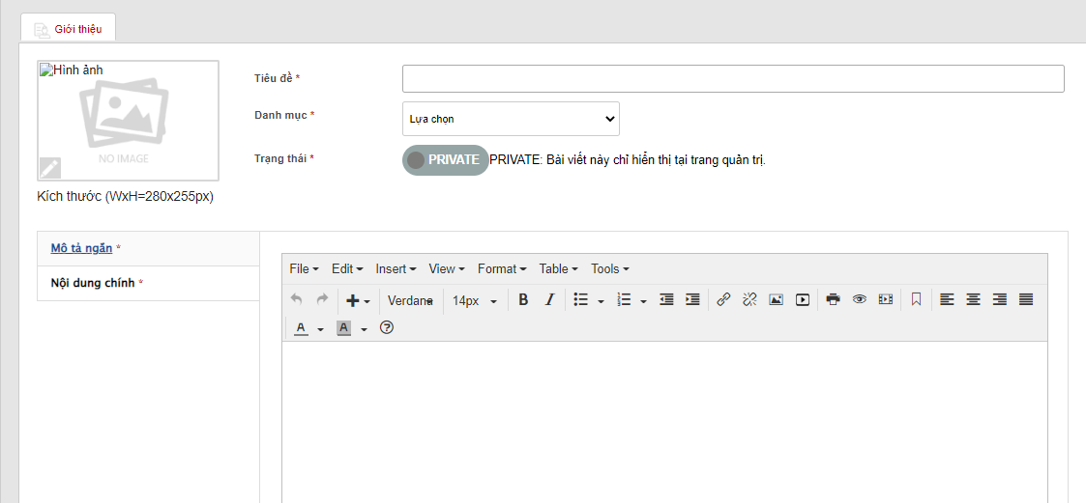The height and width of the screenshot is (503, 1086).
Task: Open the View menu in editor
Action: 447,268
